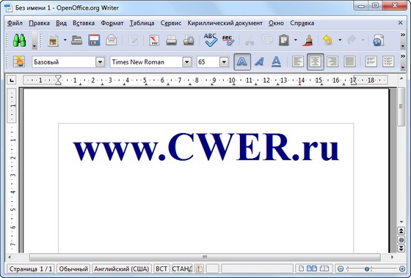Open Styles and Formatting window icon
The width and height of the screenshot is (411, 278).
tap(19, 62)
